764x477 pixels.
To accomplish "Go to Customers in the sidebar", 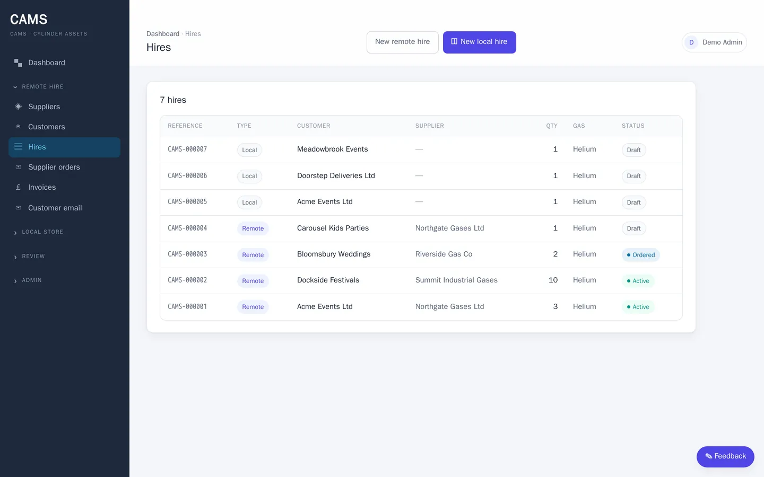I will click(64, 127).
